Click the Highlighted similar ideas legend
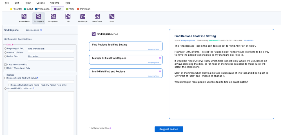 pos(100,128)
